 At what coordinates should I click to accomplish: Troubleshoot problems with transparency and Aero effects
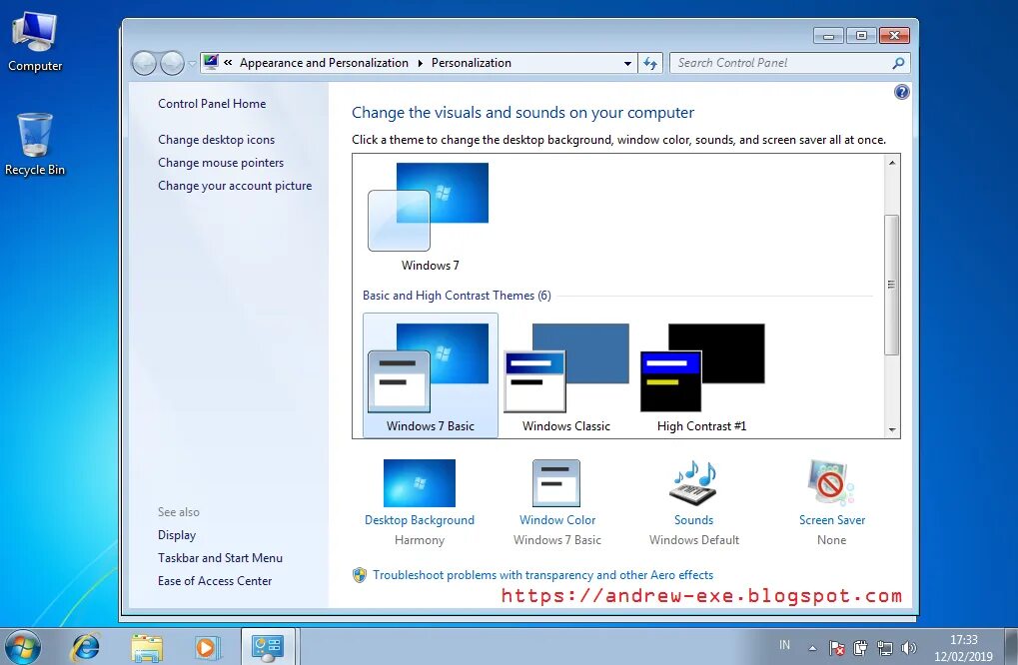(x=542, y=575)
